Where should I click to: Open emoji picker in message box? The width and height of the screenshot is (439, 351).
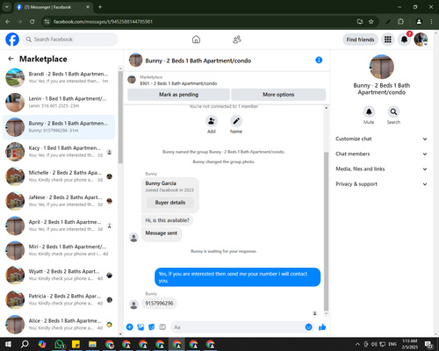(308, 327)
